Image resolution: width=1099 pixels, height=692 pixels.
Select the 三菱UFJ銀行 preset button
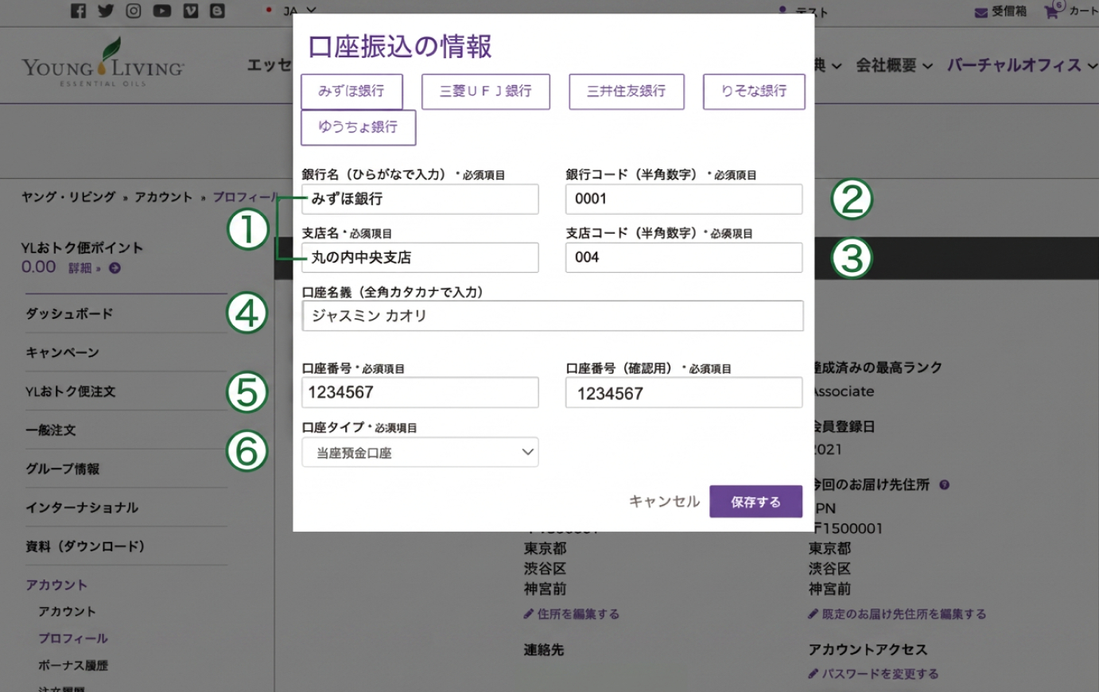coord(486,91)
